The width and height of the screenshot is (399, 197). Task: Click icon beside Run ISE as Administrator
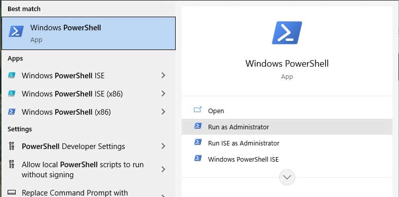pyautogui.click(x=198, y=142)
